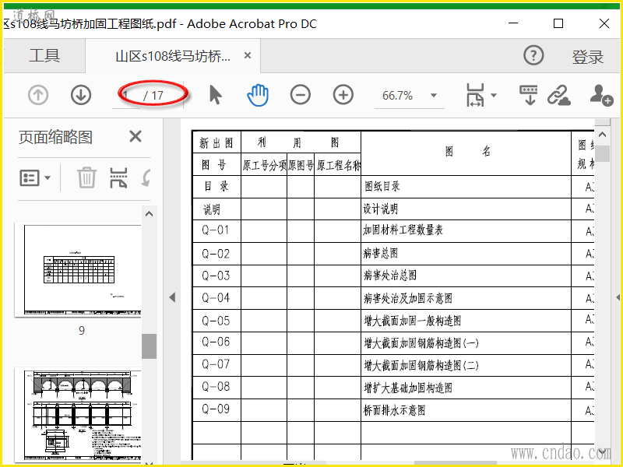Click the 设计说明 text in table
This screenshot has width=623, height=467.
(381, 209)
